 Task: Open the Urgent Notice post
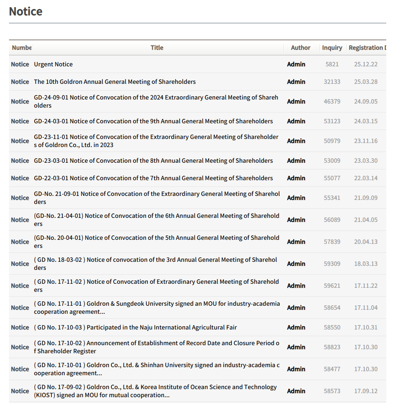53,64
